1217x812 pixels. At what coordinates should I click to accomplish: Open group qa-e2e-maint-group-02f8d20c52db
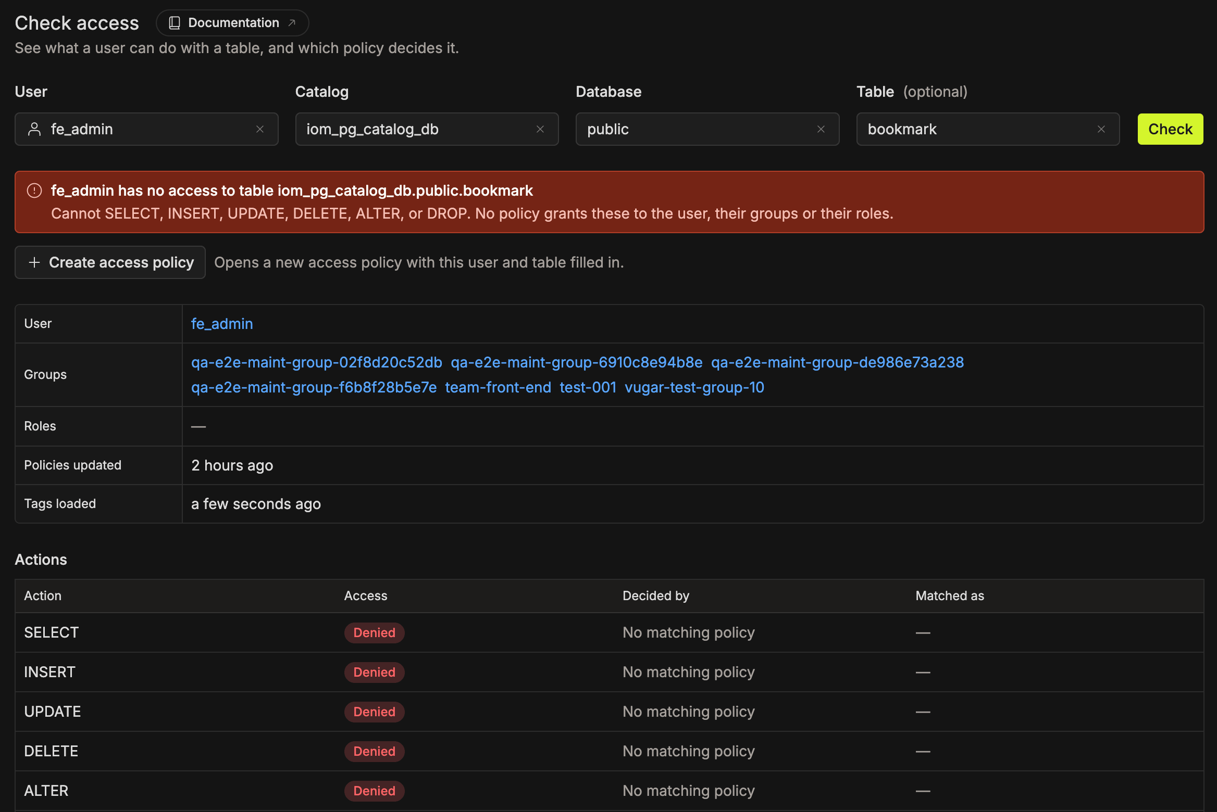[x=317, y=362]
